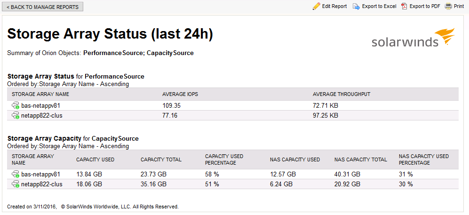Select the 31 % NAS used value
The height and width of the screenshot is (215, 469).
[x=406, y=175]
